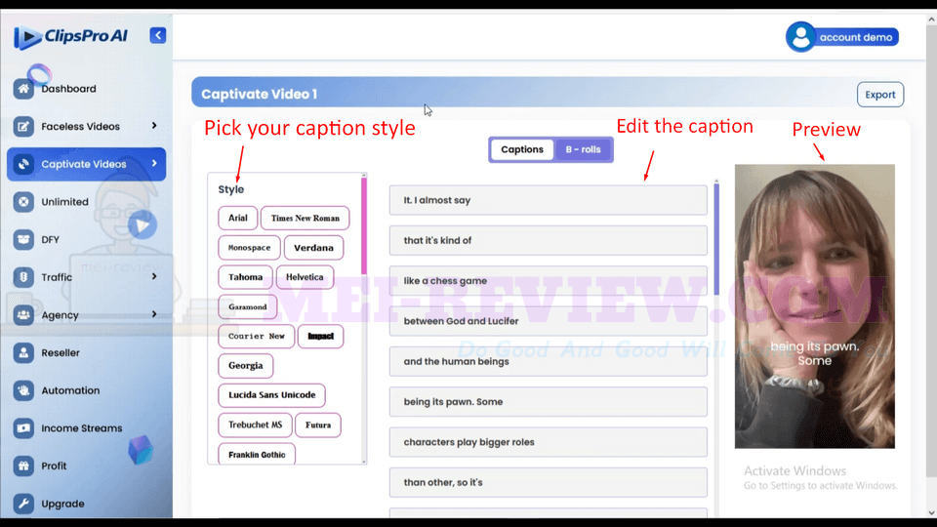Click the purple captions list scrollbar
The width and height of the screenshot is (937, 527).
pos(716,240)
